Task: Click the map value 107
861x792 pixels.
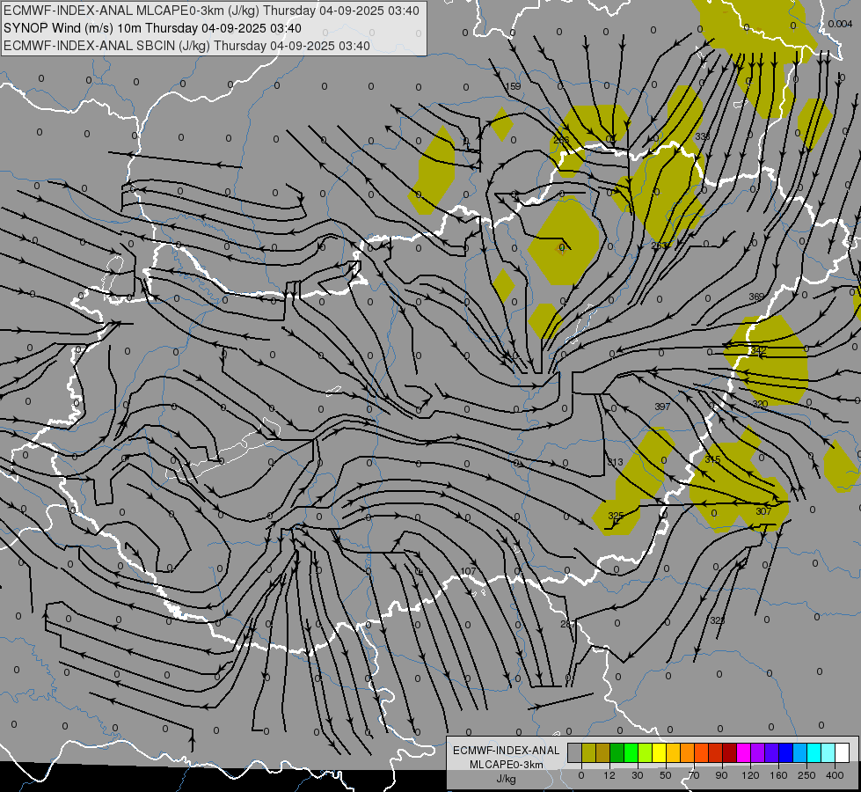Action: click(x=468, y=572)
